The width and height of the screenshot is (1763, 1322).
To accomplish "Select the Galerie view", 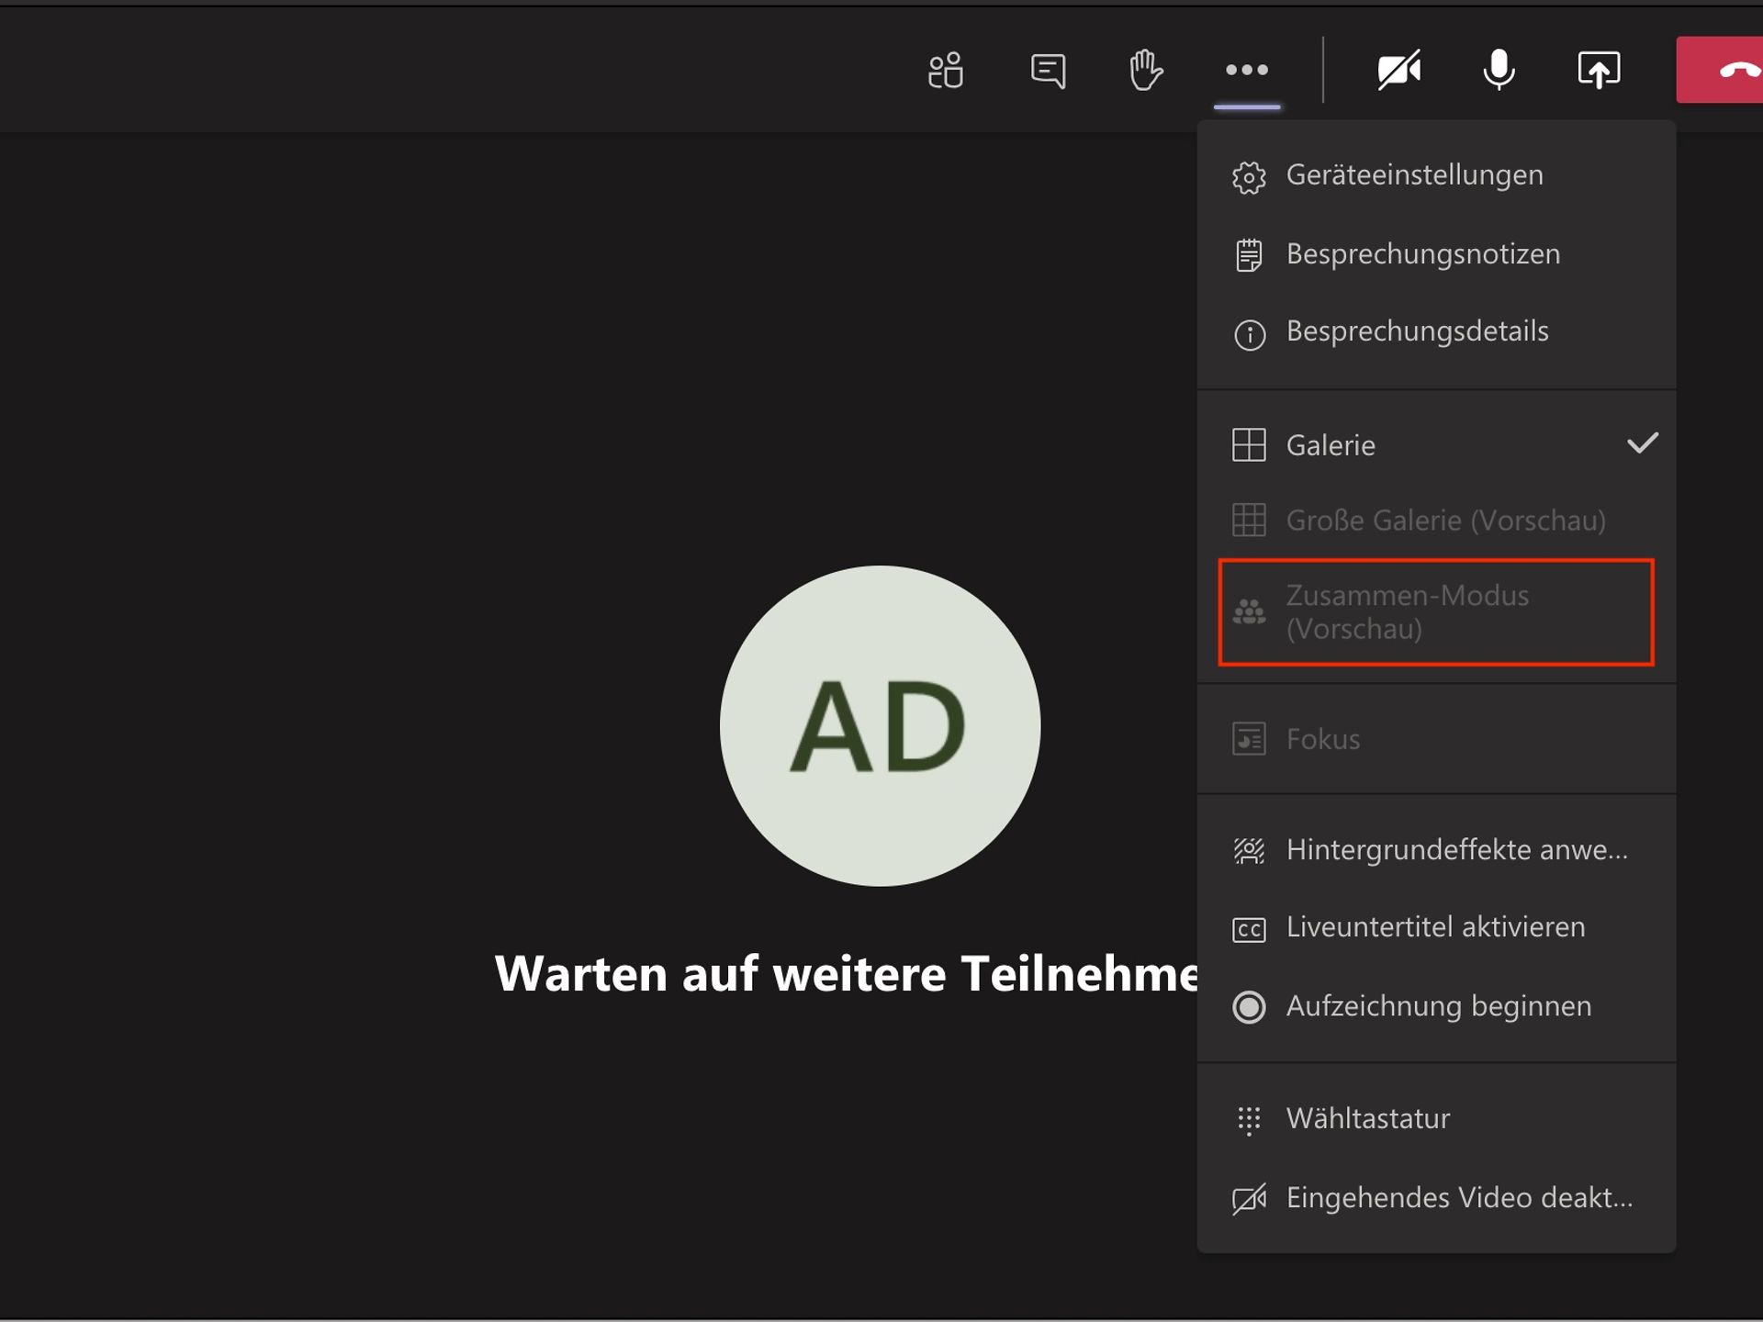I will coord(1331,445).
